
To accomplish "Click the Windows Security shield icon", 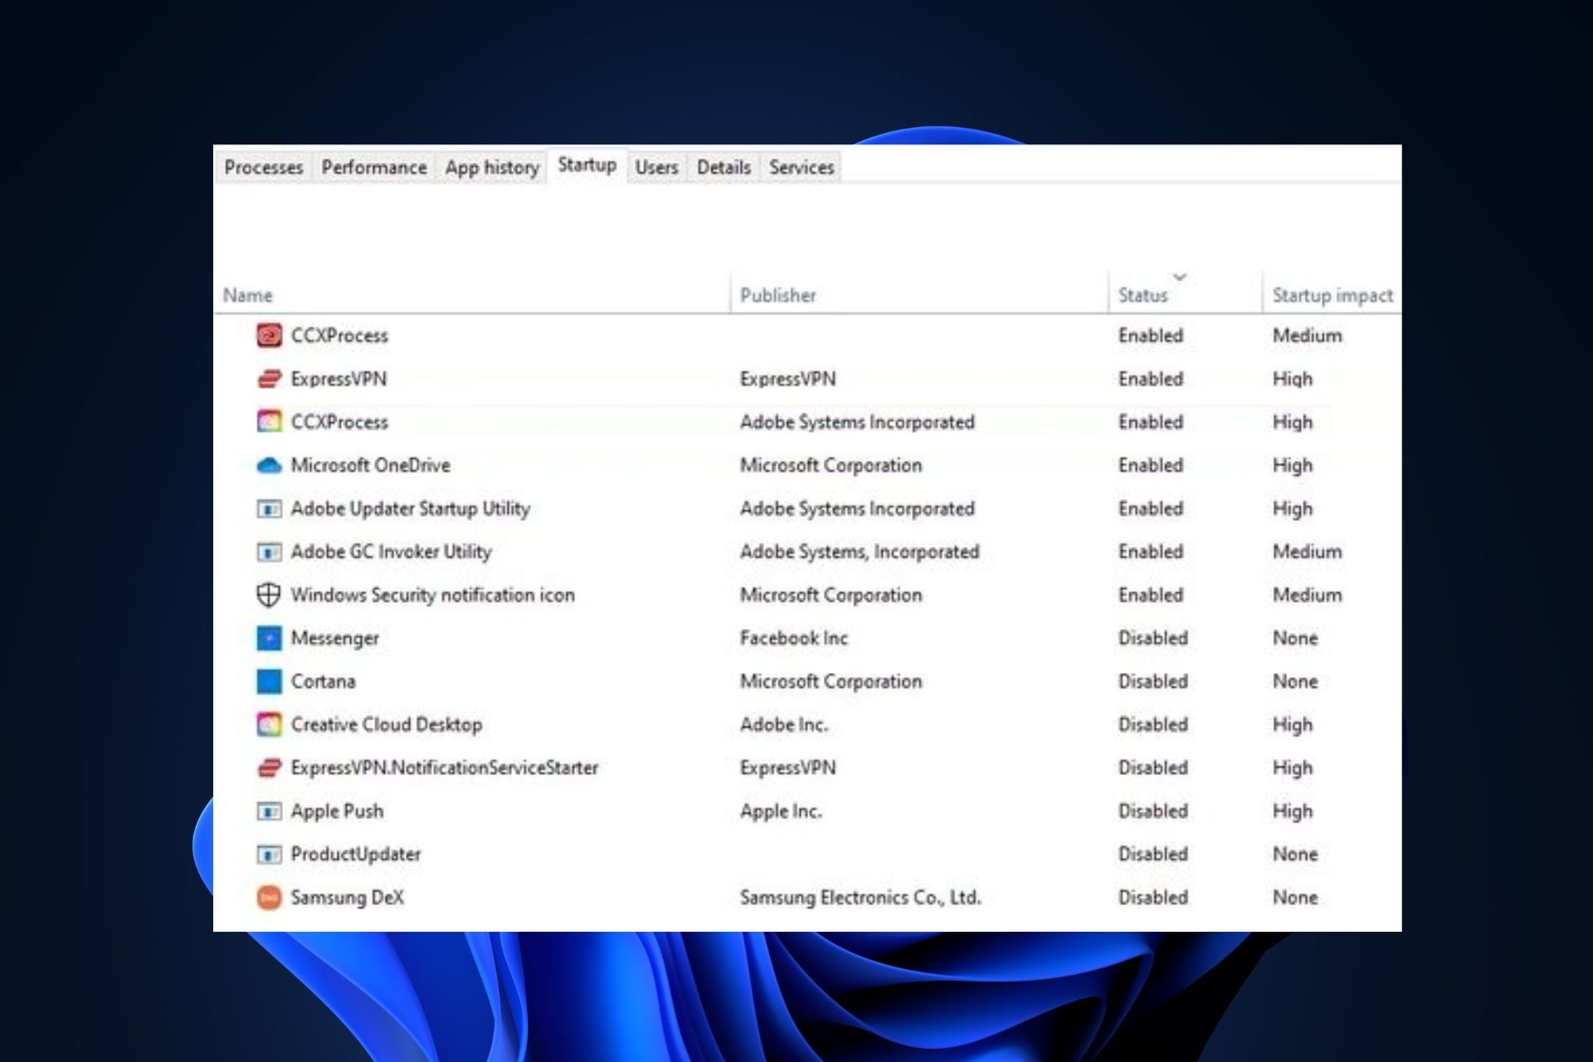I will [x=269, y=595].
